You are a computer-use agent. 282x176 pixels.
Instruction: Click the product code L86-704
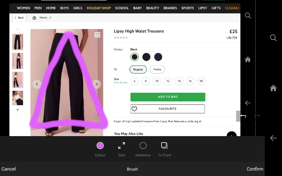[x=232, y=38]
